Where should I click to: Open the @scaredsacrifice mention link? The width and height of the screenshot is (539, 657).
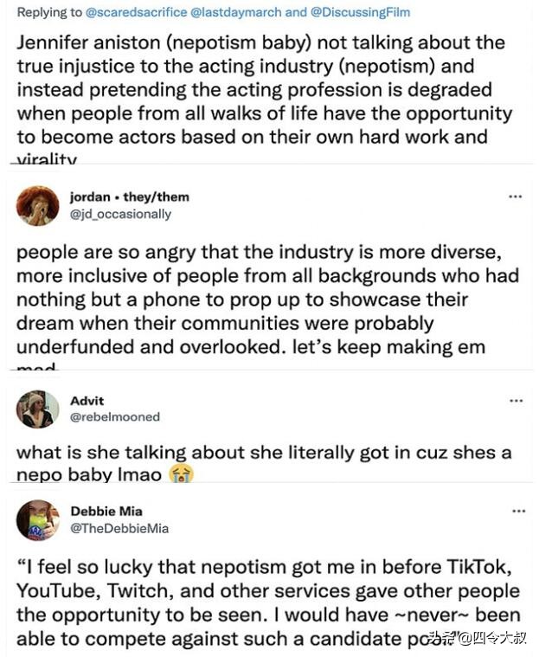(133, 13)
